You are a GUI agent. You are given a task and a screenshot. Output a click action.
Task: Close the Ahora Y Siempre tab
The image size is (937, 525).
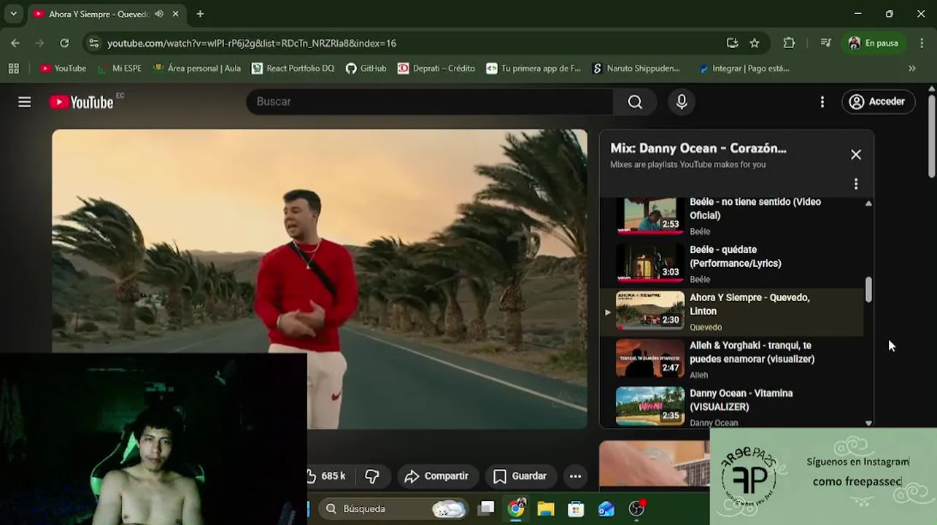pos(176,14)
